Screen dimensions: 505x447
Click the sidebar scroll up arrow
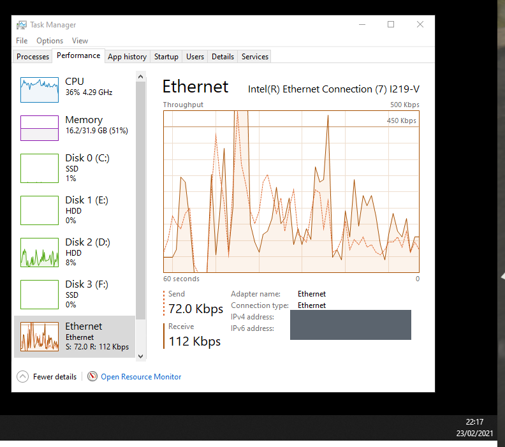140,77
